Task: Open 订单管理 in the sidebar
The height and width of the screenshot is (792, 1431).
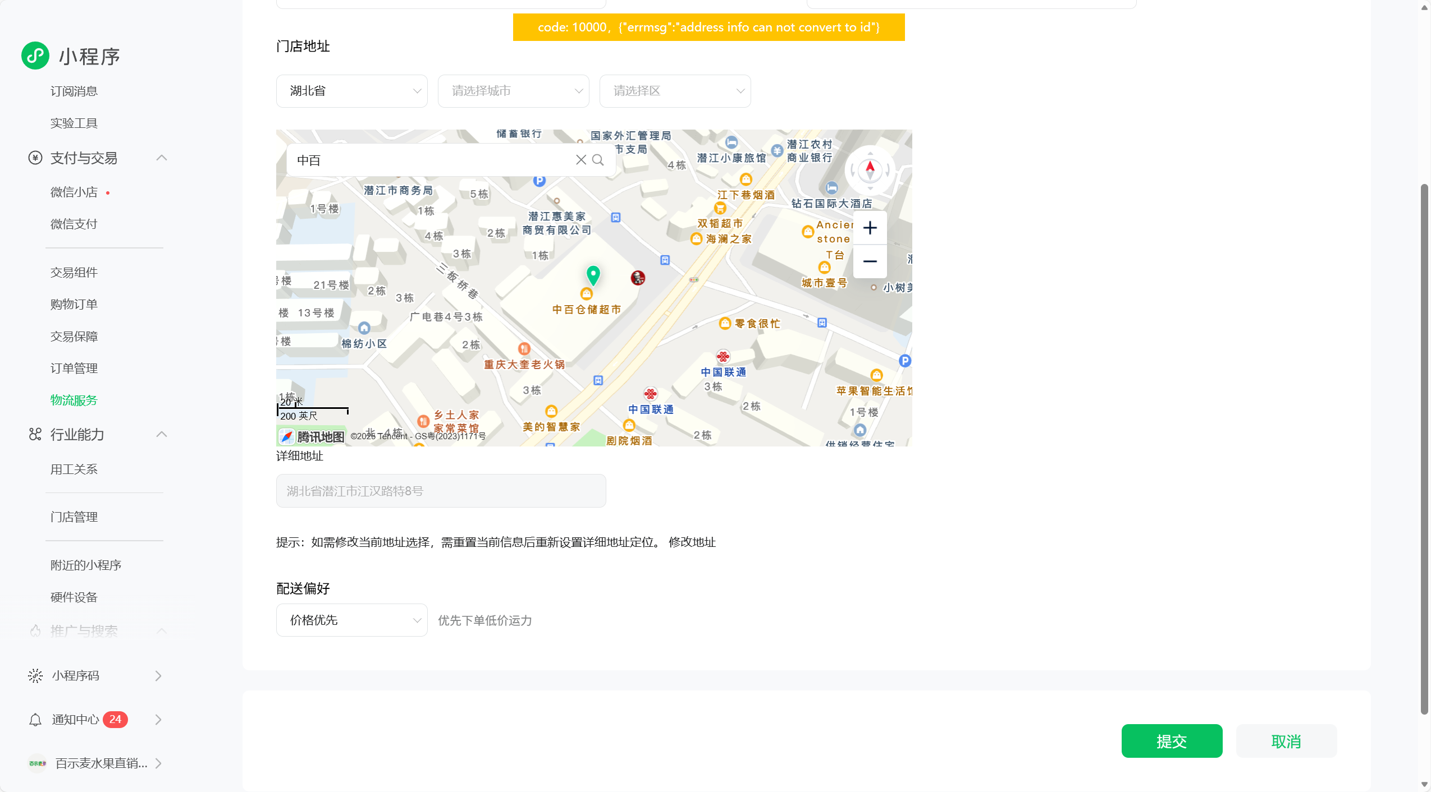Action: coord(74,369)
